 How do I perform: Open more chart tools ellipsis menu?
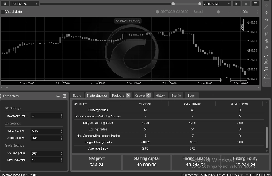click(x=267, y=83)
